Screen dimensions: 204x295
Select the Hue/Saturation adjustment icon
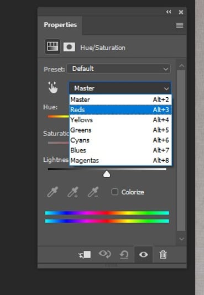53,46
